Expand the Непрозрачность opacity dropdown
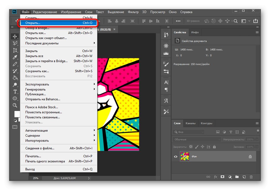This screenshot has height=190, width=270. click(x=257, y=139)
